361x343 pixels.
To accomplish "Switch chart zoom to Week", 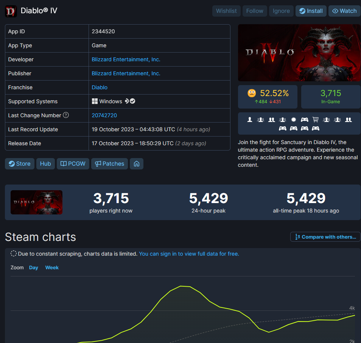I will coord(52,267).
